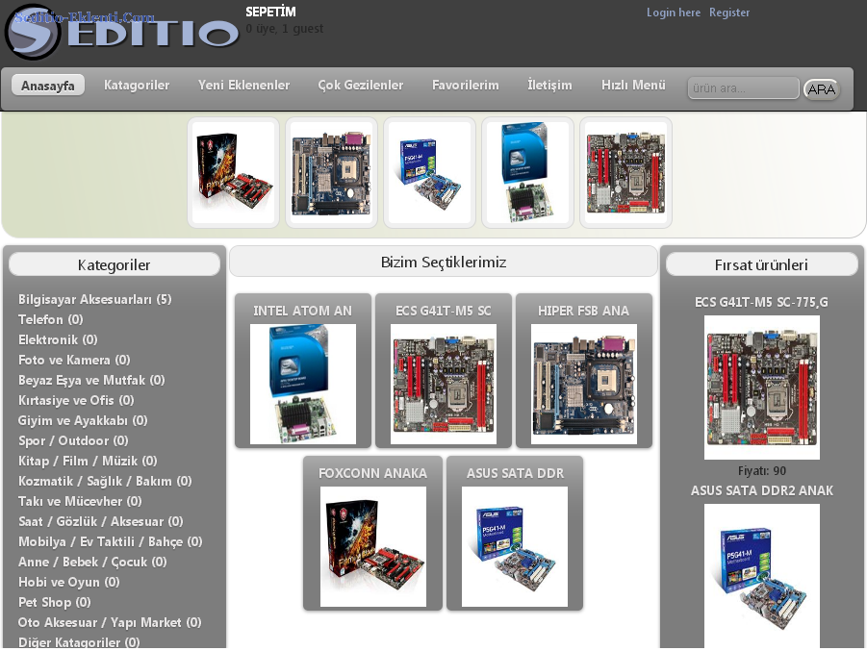
Task: Open Hızlı Menü
Action: 634,86
